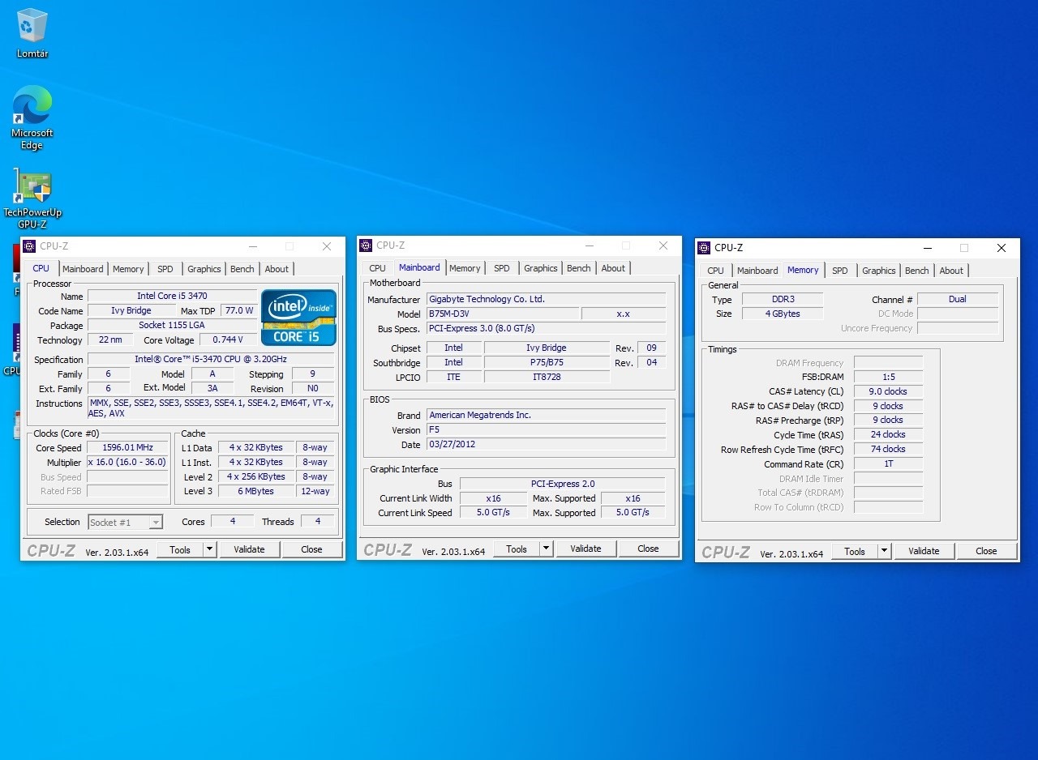Select the Graphics tab in middle window
This screenshot has height=760, width=1038.
pyautogui.click(x=541, y=268)
